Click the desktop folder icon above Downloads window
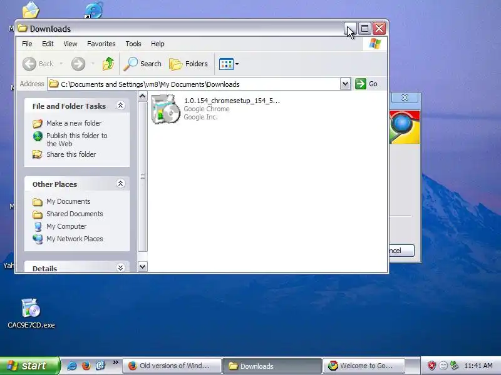This screenshot has height=375, width=501. coord(31,9)
